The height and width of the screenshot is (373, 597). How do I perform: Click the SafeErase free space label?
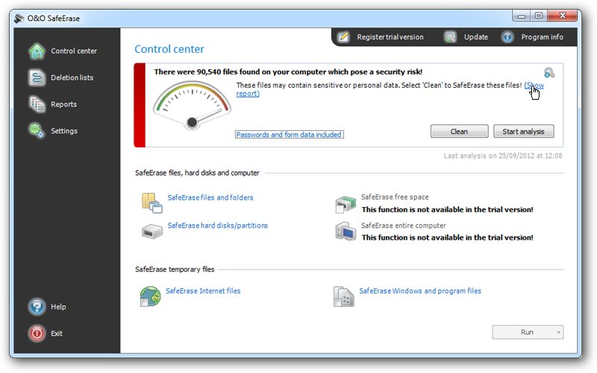395,197
